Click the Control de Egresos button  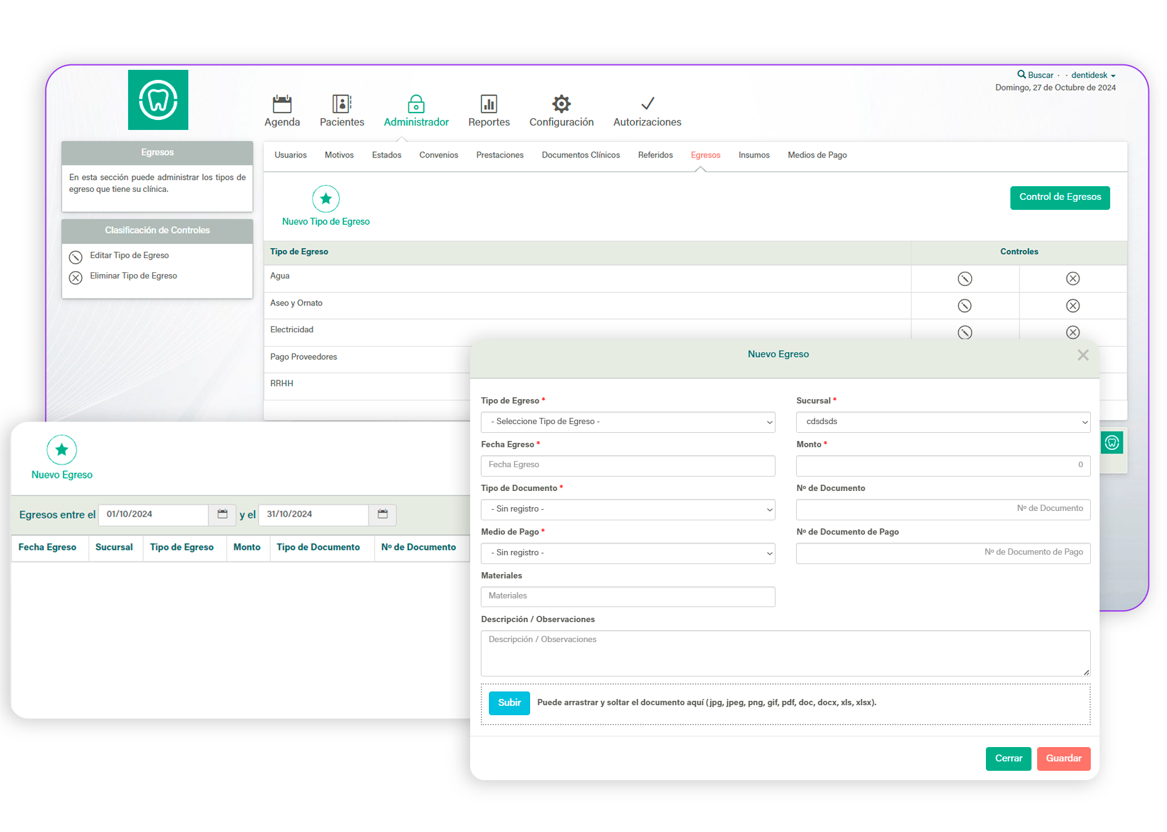coord(1060,197)
